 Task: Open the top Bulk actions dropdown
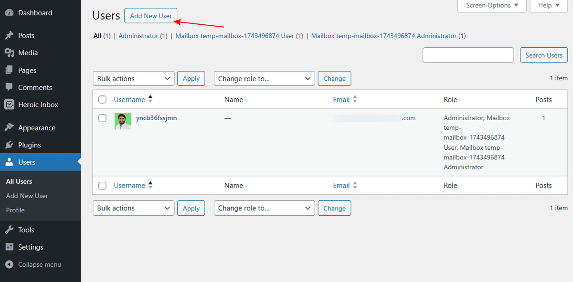pyautogui.click(x=133, y=79)
